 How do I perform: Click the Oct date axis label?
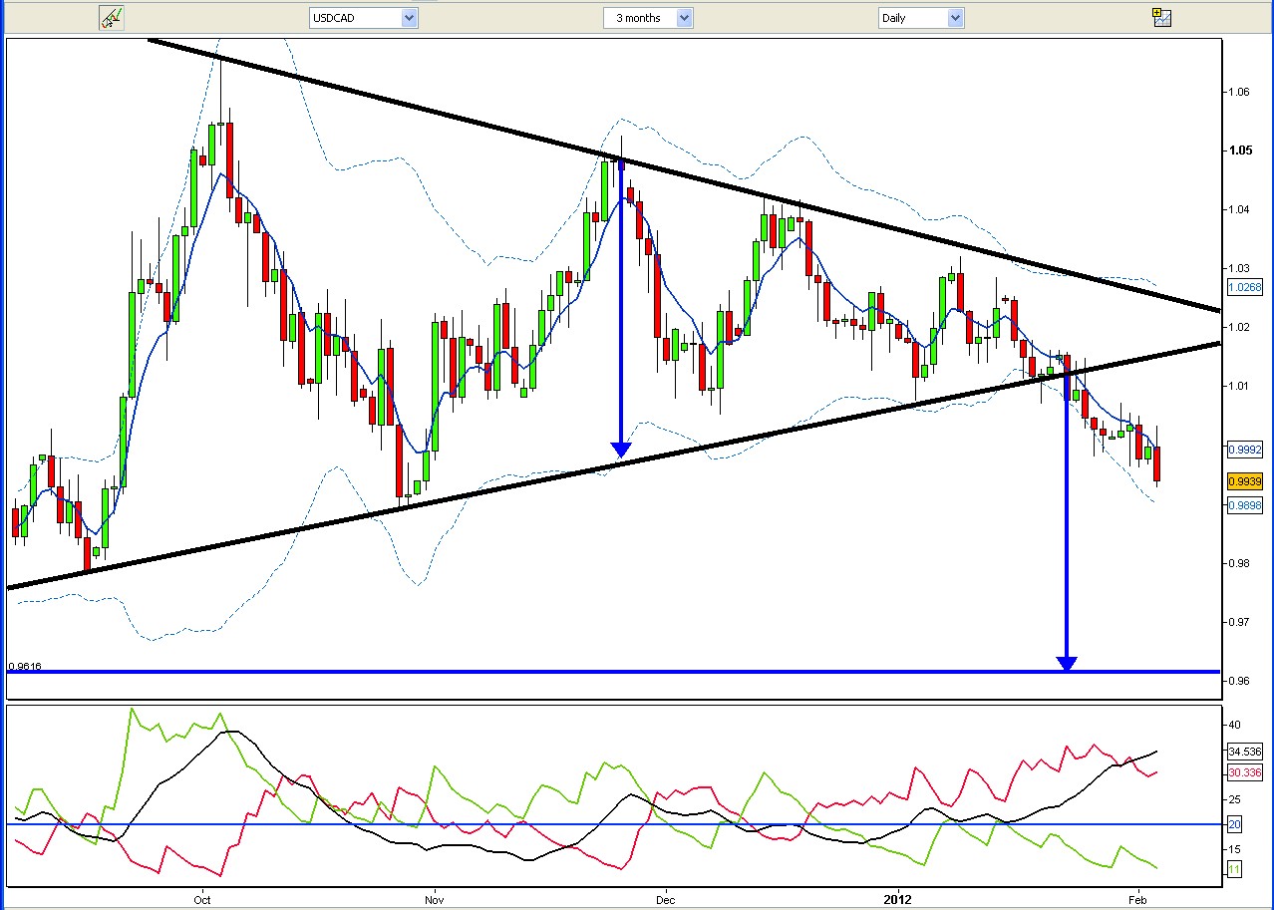[202, 899]
